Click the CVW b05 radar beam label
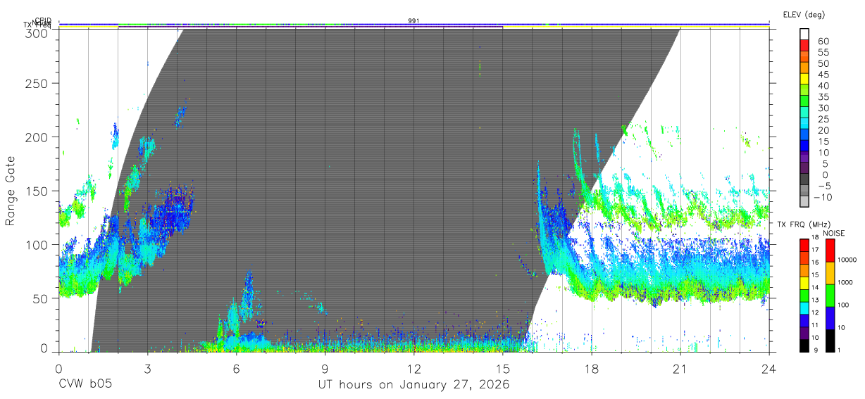 click(85, 385)
